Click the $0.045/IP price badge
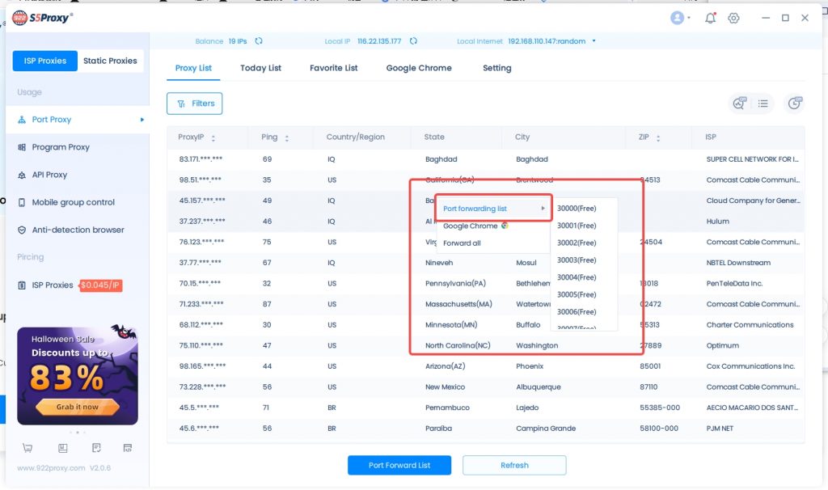Viewport: 828px width, 490px height. [x=100, y=285]
